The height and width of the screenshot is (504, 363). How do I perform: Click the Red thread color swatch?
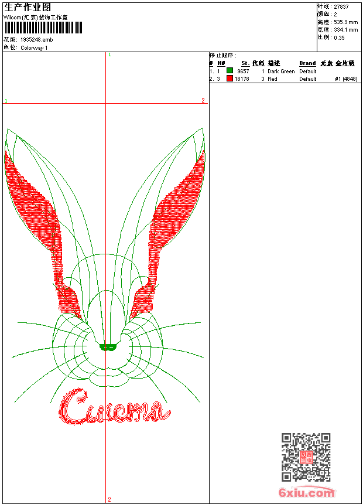click(x=230, y=79)
